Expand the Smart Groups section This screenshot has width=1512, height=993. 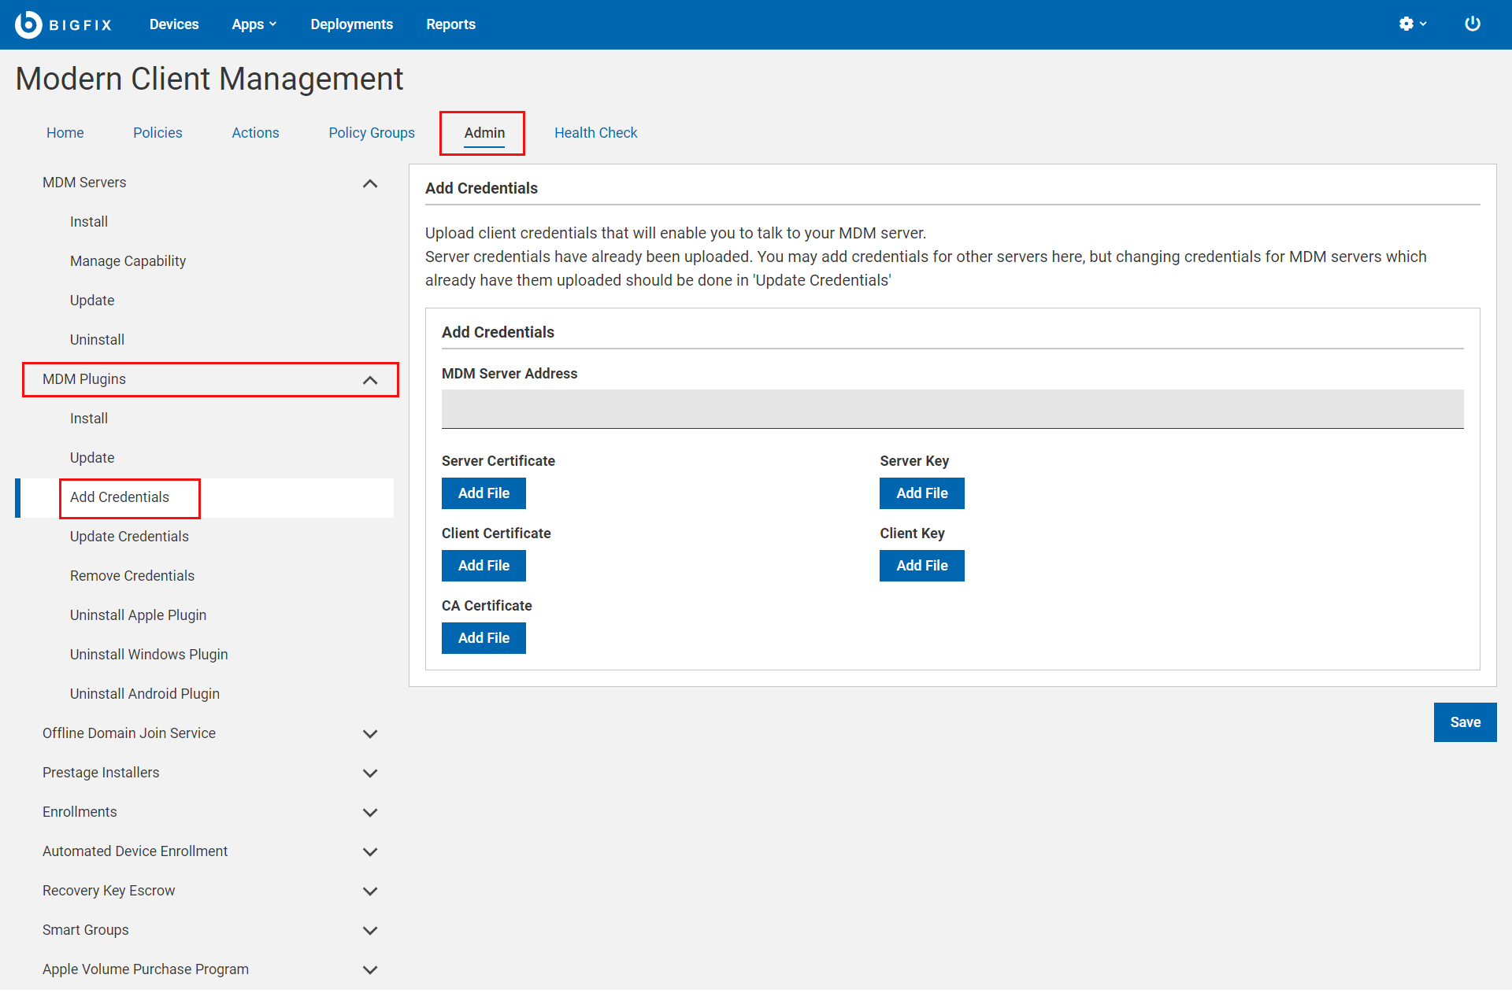370,930
